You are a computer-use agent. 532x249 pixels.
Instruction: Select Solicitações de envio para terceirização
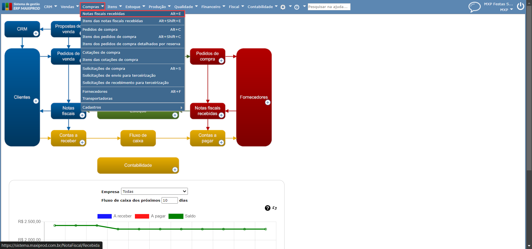click(x=132, y=75)
